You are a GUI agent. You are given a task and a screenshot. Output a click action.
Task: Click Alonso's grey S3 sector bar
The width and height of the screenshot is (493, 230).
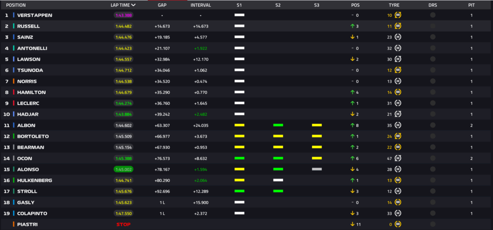pyautogui.click(x=316, y=169)
